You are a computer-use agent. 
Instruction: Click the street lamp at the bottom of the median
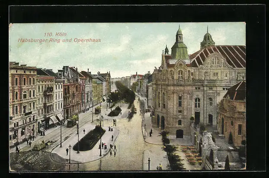point(70,153)
